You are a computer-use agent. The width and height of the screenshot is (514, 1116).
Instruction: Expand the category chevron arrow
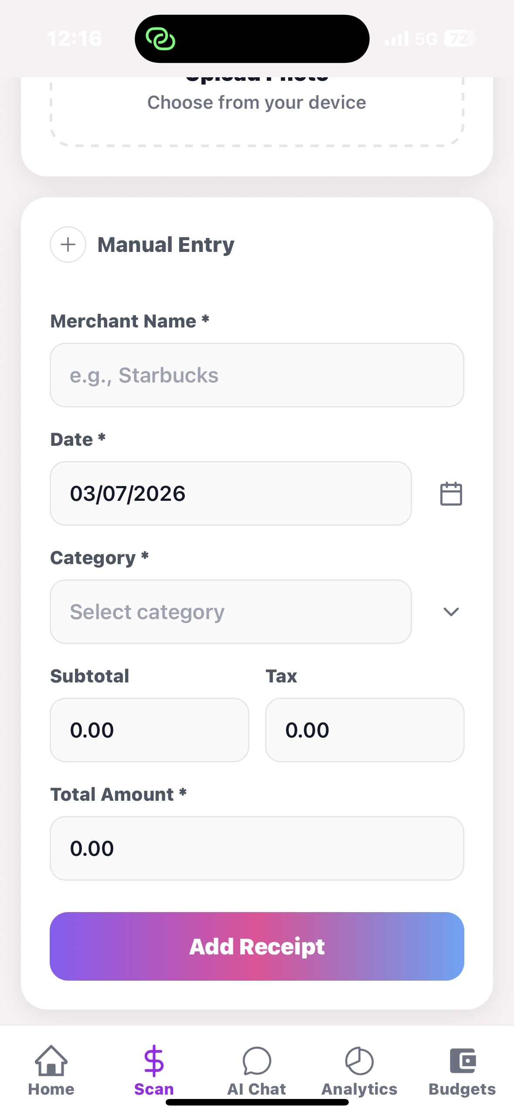(x=451, y=612)
